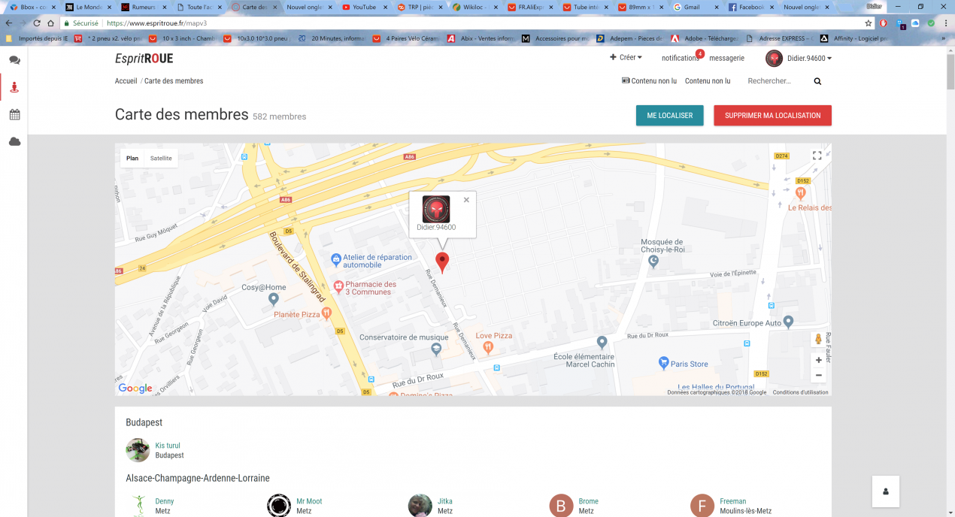
Task: Click the browser home button
Action: click(50, 23)
